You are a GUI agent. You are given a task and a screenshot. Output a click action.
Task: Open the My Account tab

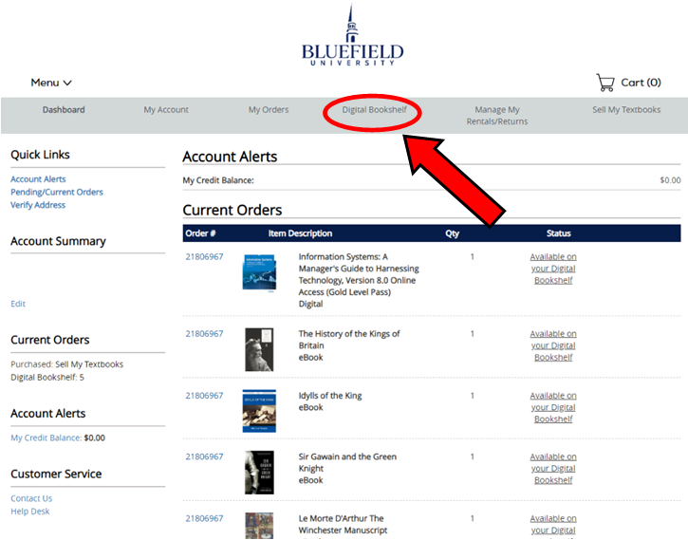pos(166,110)
